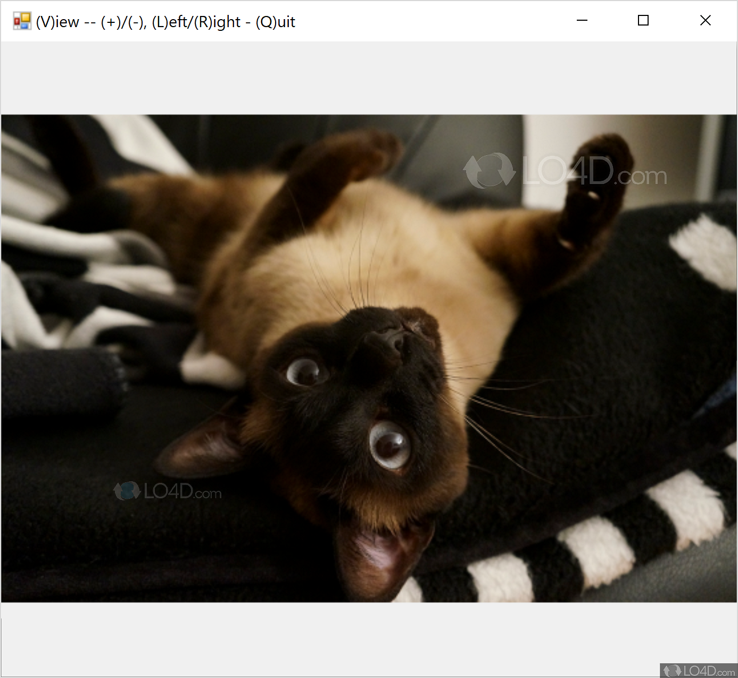Click the cat's lower eye

click(390, 446)
